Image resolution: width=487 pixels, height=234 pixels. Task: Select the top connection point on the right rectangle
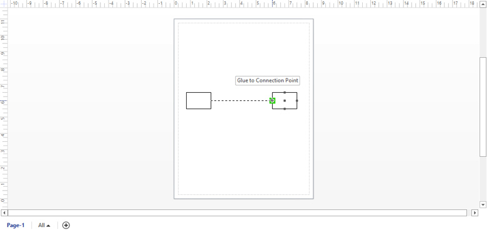[x=285, y=92]
